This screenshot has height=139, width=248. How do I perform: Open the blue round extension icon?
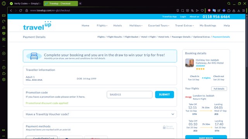pyautogui.click(x=224, y=10)
